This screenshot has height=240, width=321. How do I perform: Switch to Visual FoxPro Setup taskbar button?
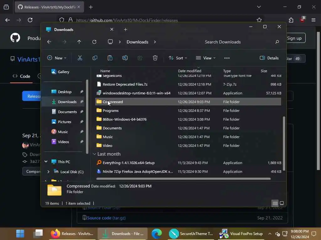[x=241, y=233]
